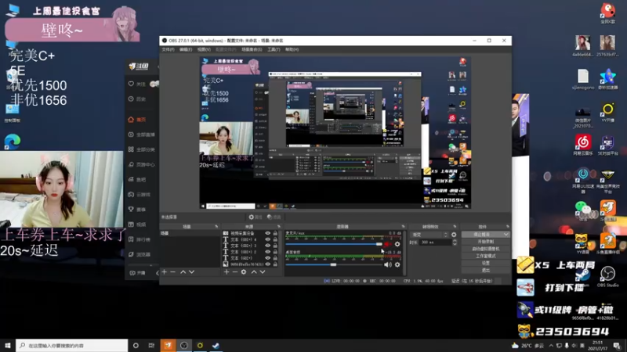Pop out audio mixer dock panel icon
Image resolution: width=627 pixels, height=352 pixels.
tap(403, 226)
